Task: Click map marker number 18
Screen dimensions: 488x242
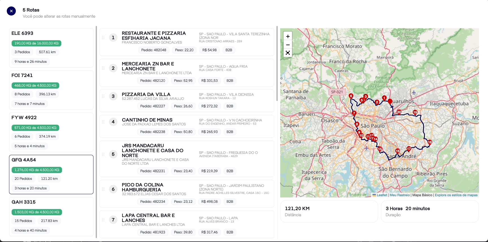Action: pos(430,142)
